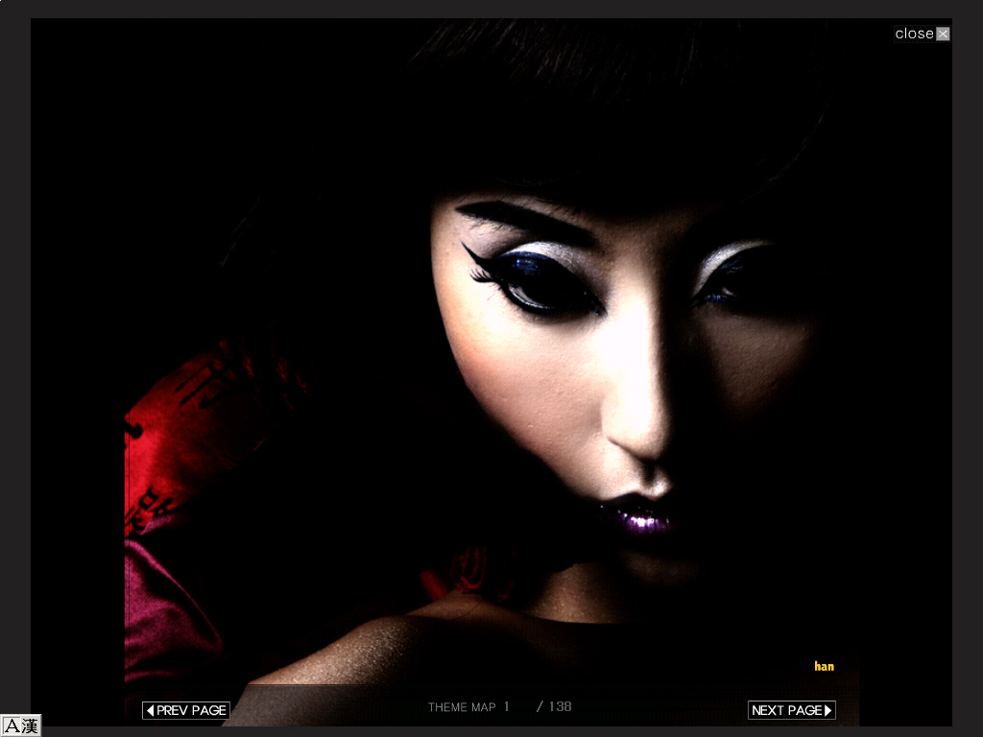Click the yellow "han" caption text

tap(824, 666)
